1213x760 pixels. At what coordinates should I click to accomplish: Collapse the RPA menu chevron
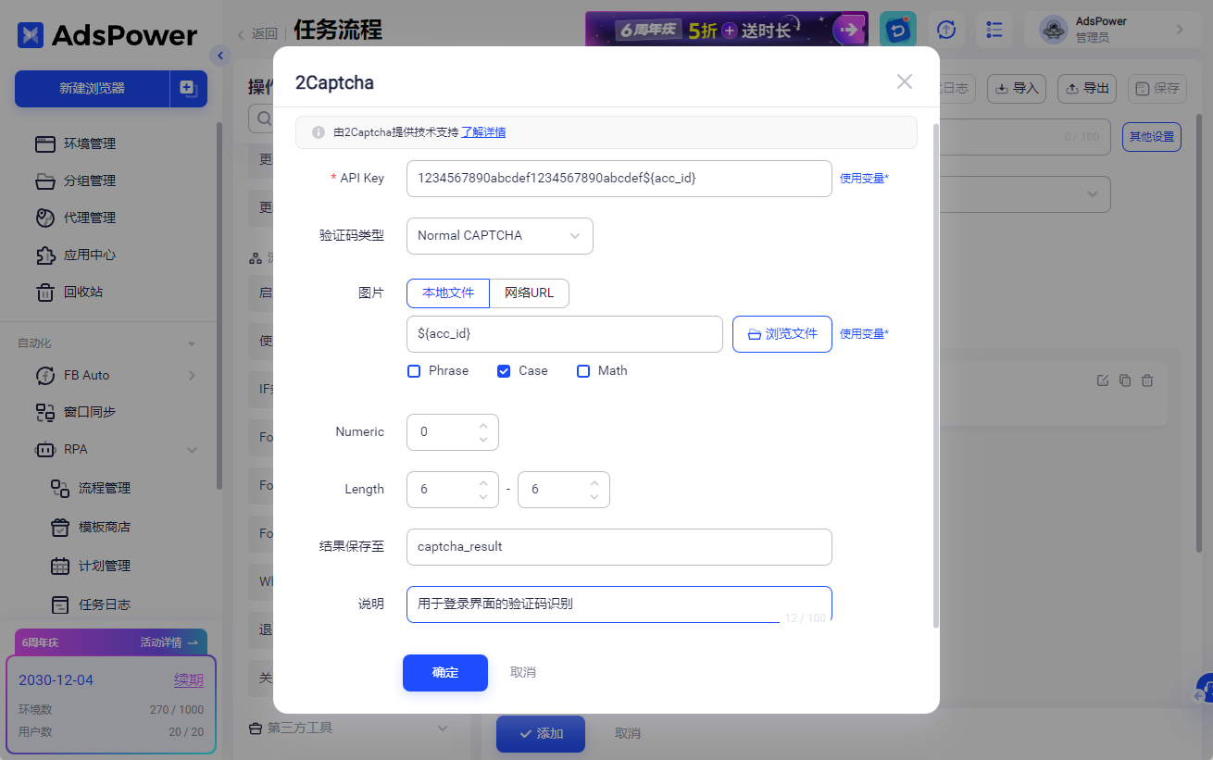pyautogui.click(x=192, y=450)
